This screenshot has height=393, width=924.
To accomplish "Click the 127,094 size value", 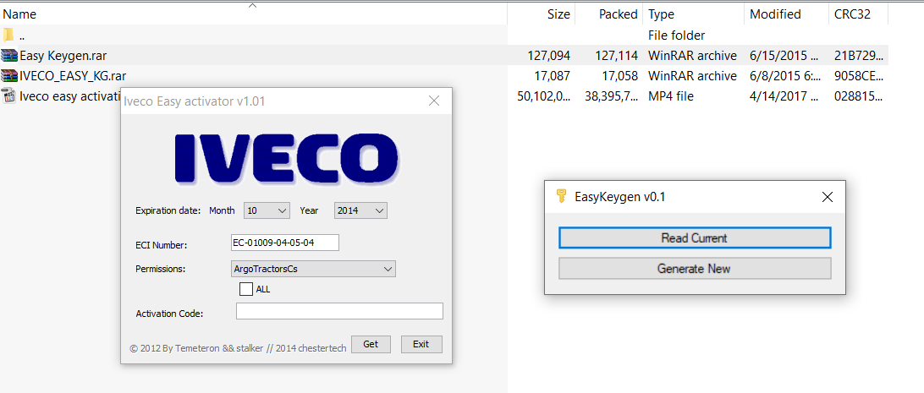I will [x=548, y=56].
